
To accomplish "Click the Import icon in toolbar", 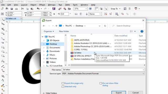I will tap(60, 9).
